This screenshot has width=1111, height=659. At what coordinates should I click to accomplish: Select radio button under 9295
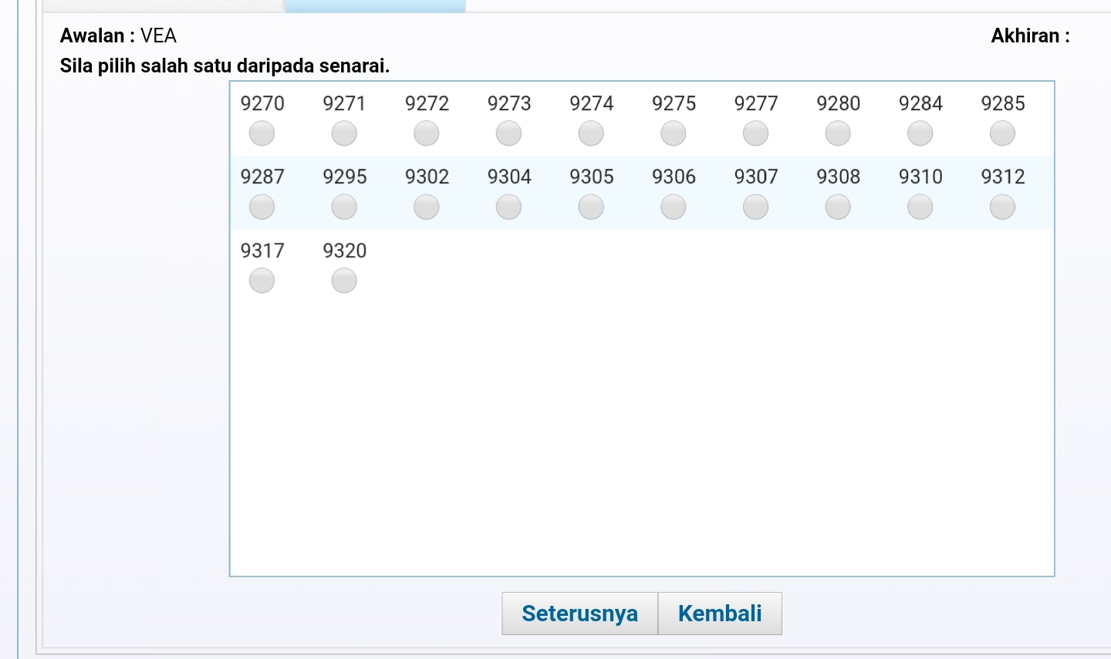pyautogui.click(x=344, y=207)
